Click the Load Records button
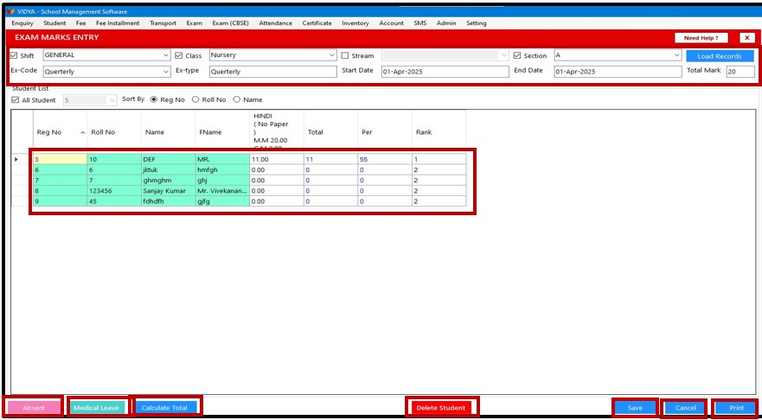Viewport: 762px width, 420px height. 720,56
